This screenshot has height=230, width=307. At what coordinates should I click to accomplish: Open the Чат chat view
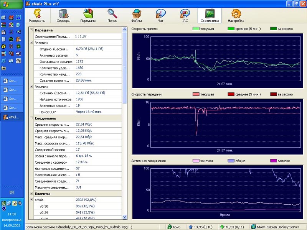tap(160, 16)
